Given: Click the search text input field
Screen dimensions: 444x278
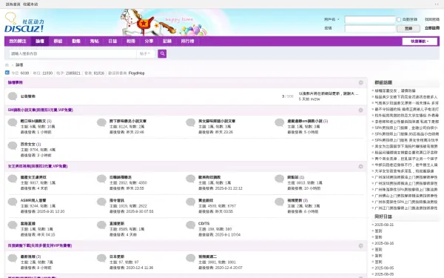Looking at the screenshot, I should point(73,53).
